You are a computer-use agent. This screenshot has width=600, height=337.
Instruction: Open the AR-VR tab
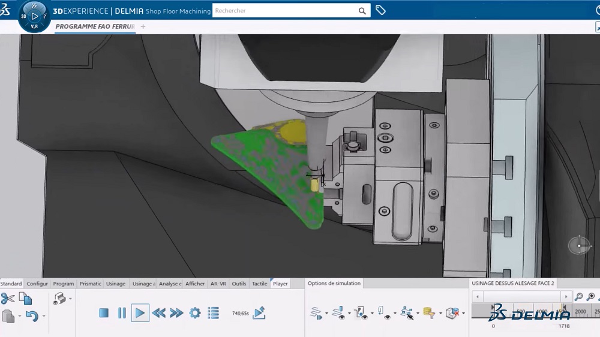tap(218, 284)
